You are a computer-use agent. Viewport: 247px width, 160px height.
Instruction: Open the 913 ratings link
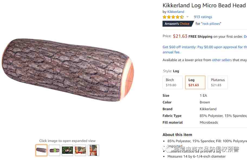coord(203,17)
